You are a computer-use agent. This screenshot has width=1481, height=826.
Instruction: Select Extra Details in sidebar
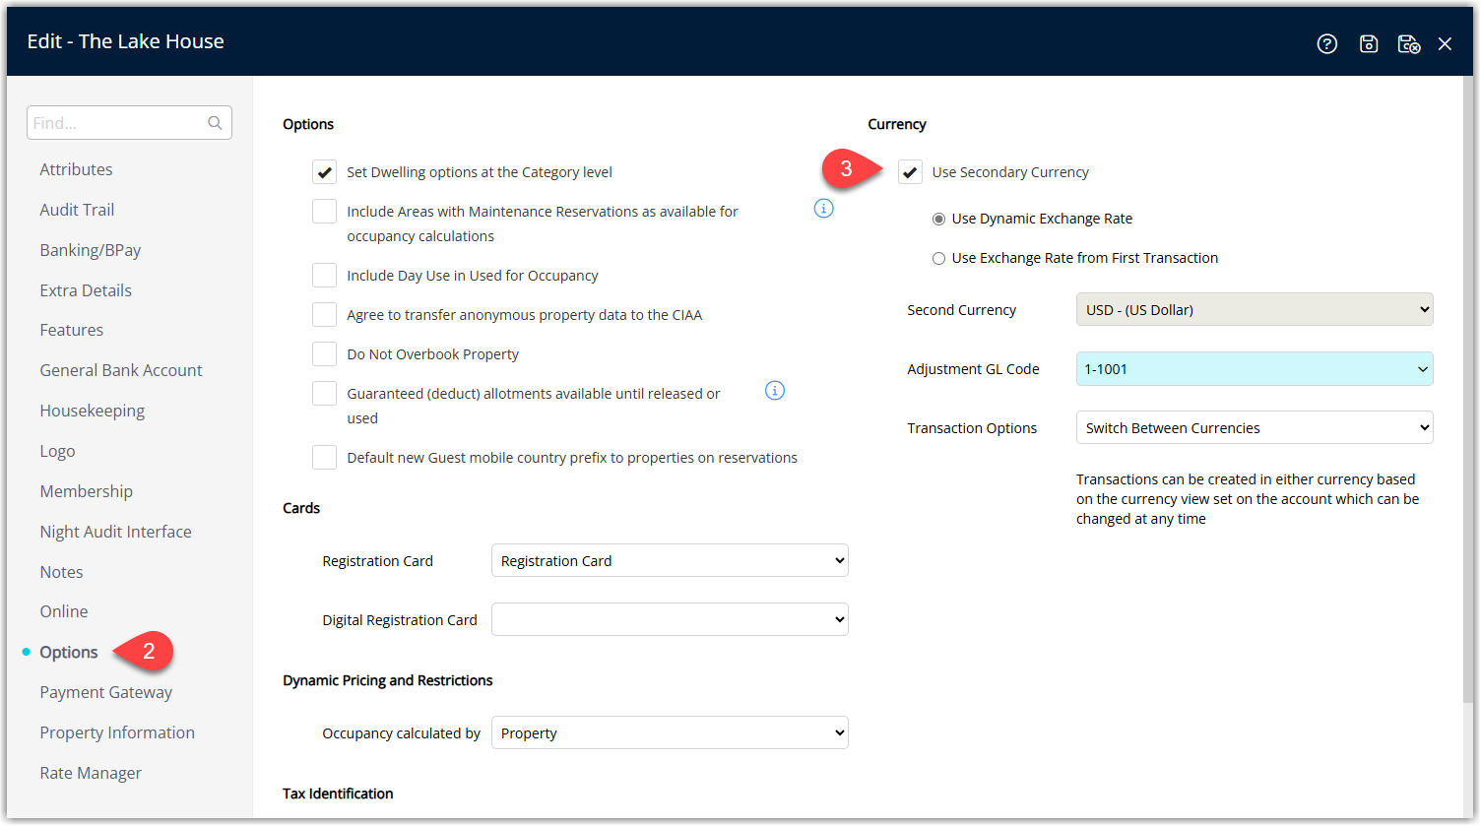pos(86,290)
